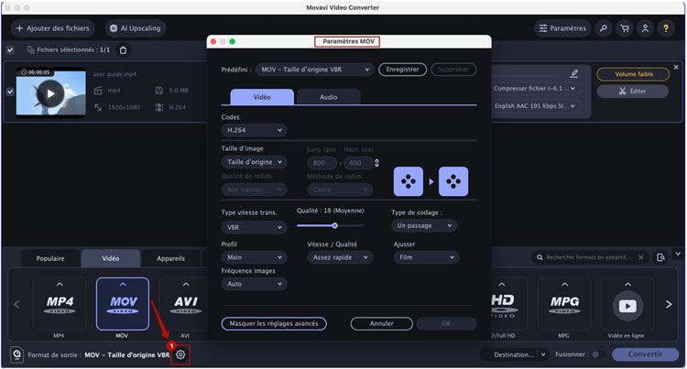Image resolution: width=687 pixels, height=369 pixels.
Task: Open the VBR bitrate type dropdown
Action: (x=254, y=227)
